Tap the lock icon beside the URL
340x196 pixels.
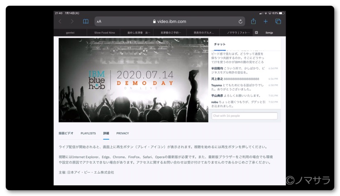pyautogui.click(x=154, y=21)
